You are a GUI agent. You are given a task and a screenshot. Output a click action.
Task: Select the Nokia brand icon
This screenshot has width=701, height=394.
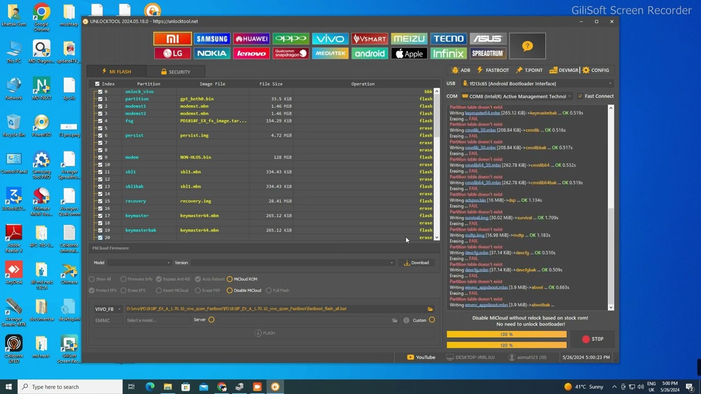click(212, 54)
